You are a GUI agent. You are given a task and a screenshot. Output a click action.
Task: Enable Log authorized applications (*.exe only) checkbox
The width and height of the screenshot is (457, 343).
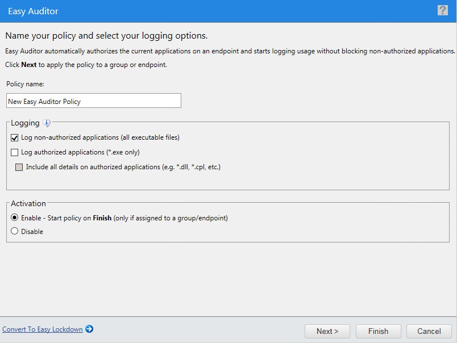15,152
